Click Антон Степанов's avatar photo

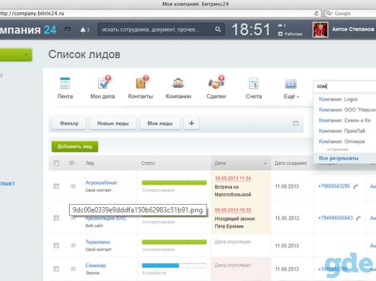point(321,30)
